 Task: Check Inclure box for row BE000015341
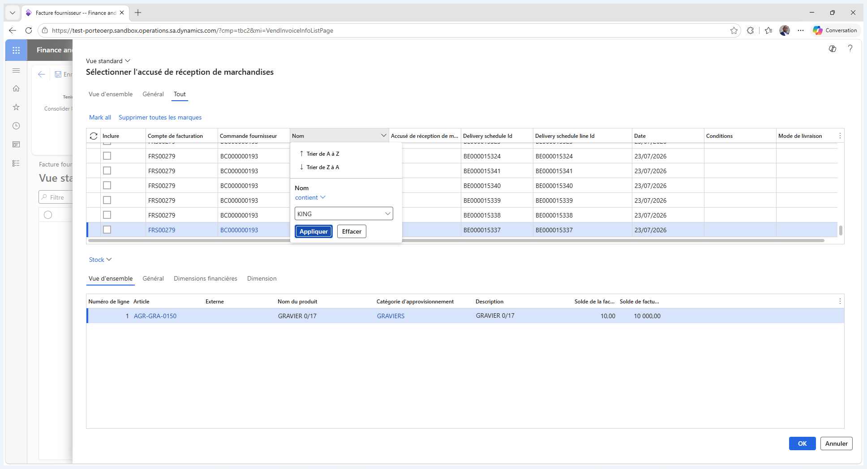[x=107, y=171]
